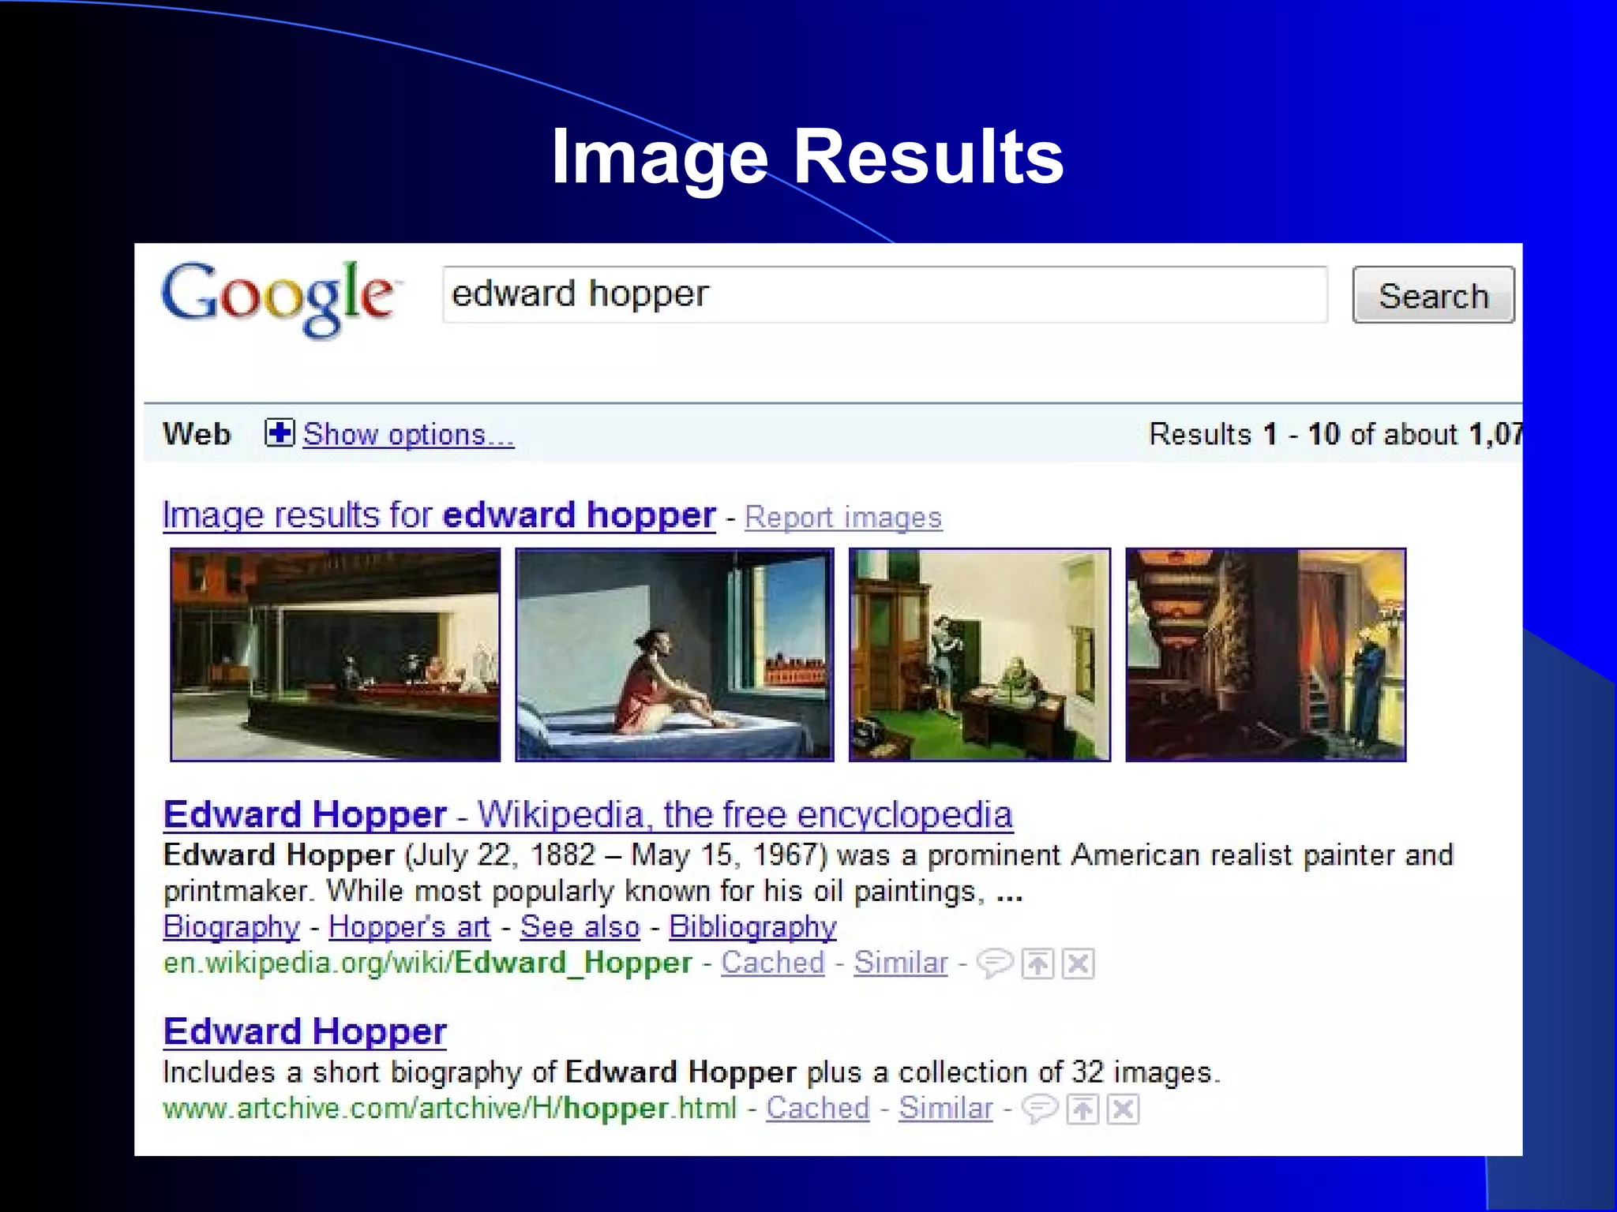Screen dimensions: 1617x1212
Task: Click comment bubble icon on artchive result
Action: tap(1040, 1109)
